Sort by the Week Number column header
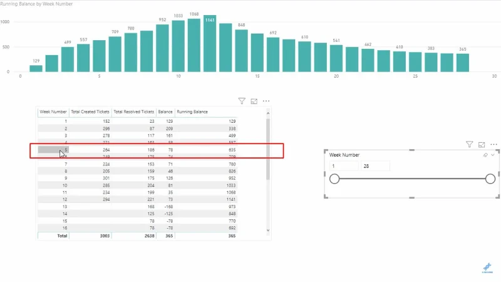501x282 pixels. click(x=53, y=112)
